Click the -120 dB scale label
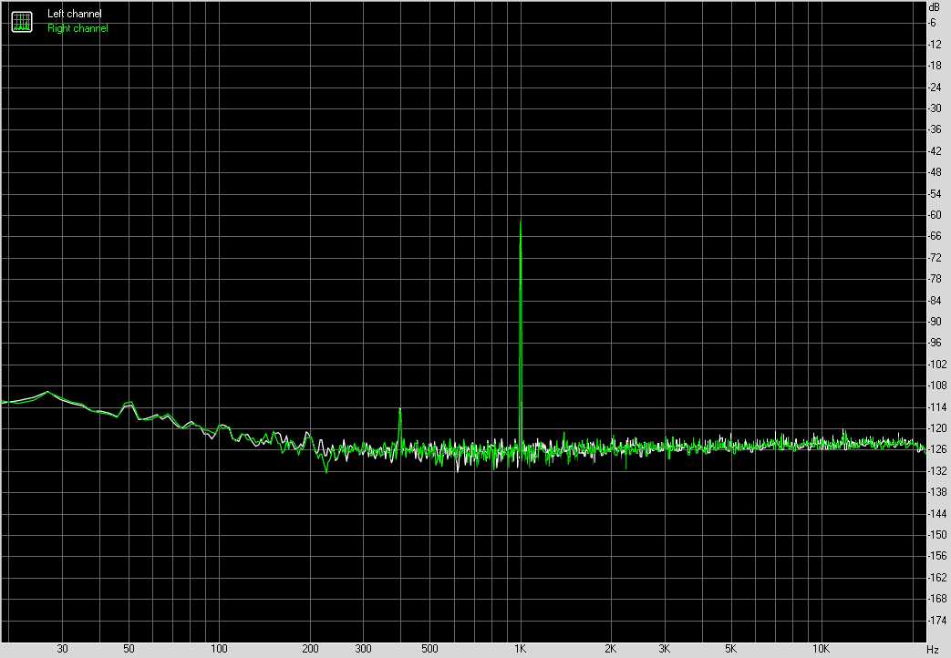Viewport: 951px width, 658px height. 937,428
